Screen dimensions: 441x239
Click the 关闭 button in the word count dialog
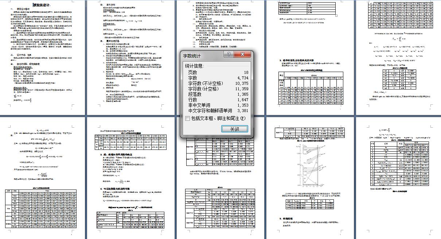[234, 129]
